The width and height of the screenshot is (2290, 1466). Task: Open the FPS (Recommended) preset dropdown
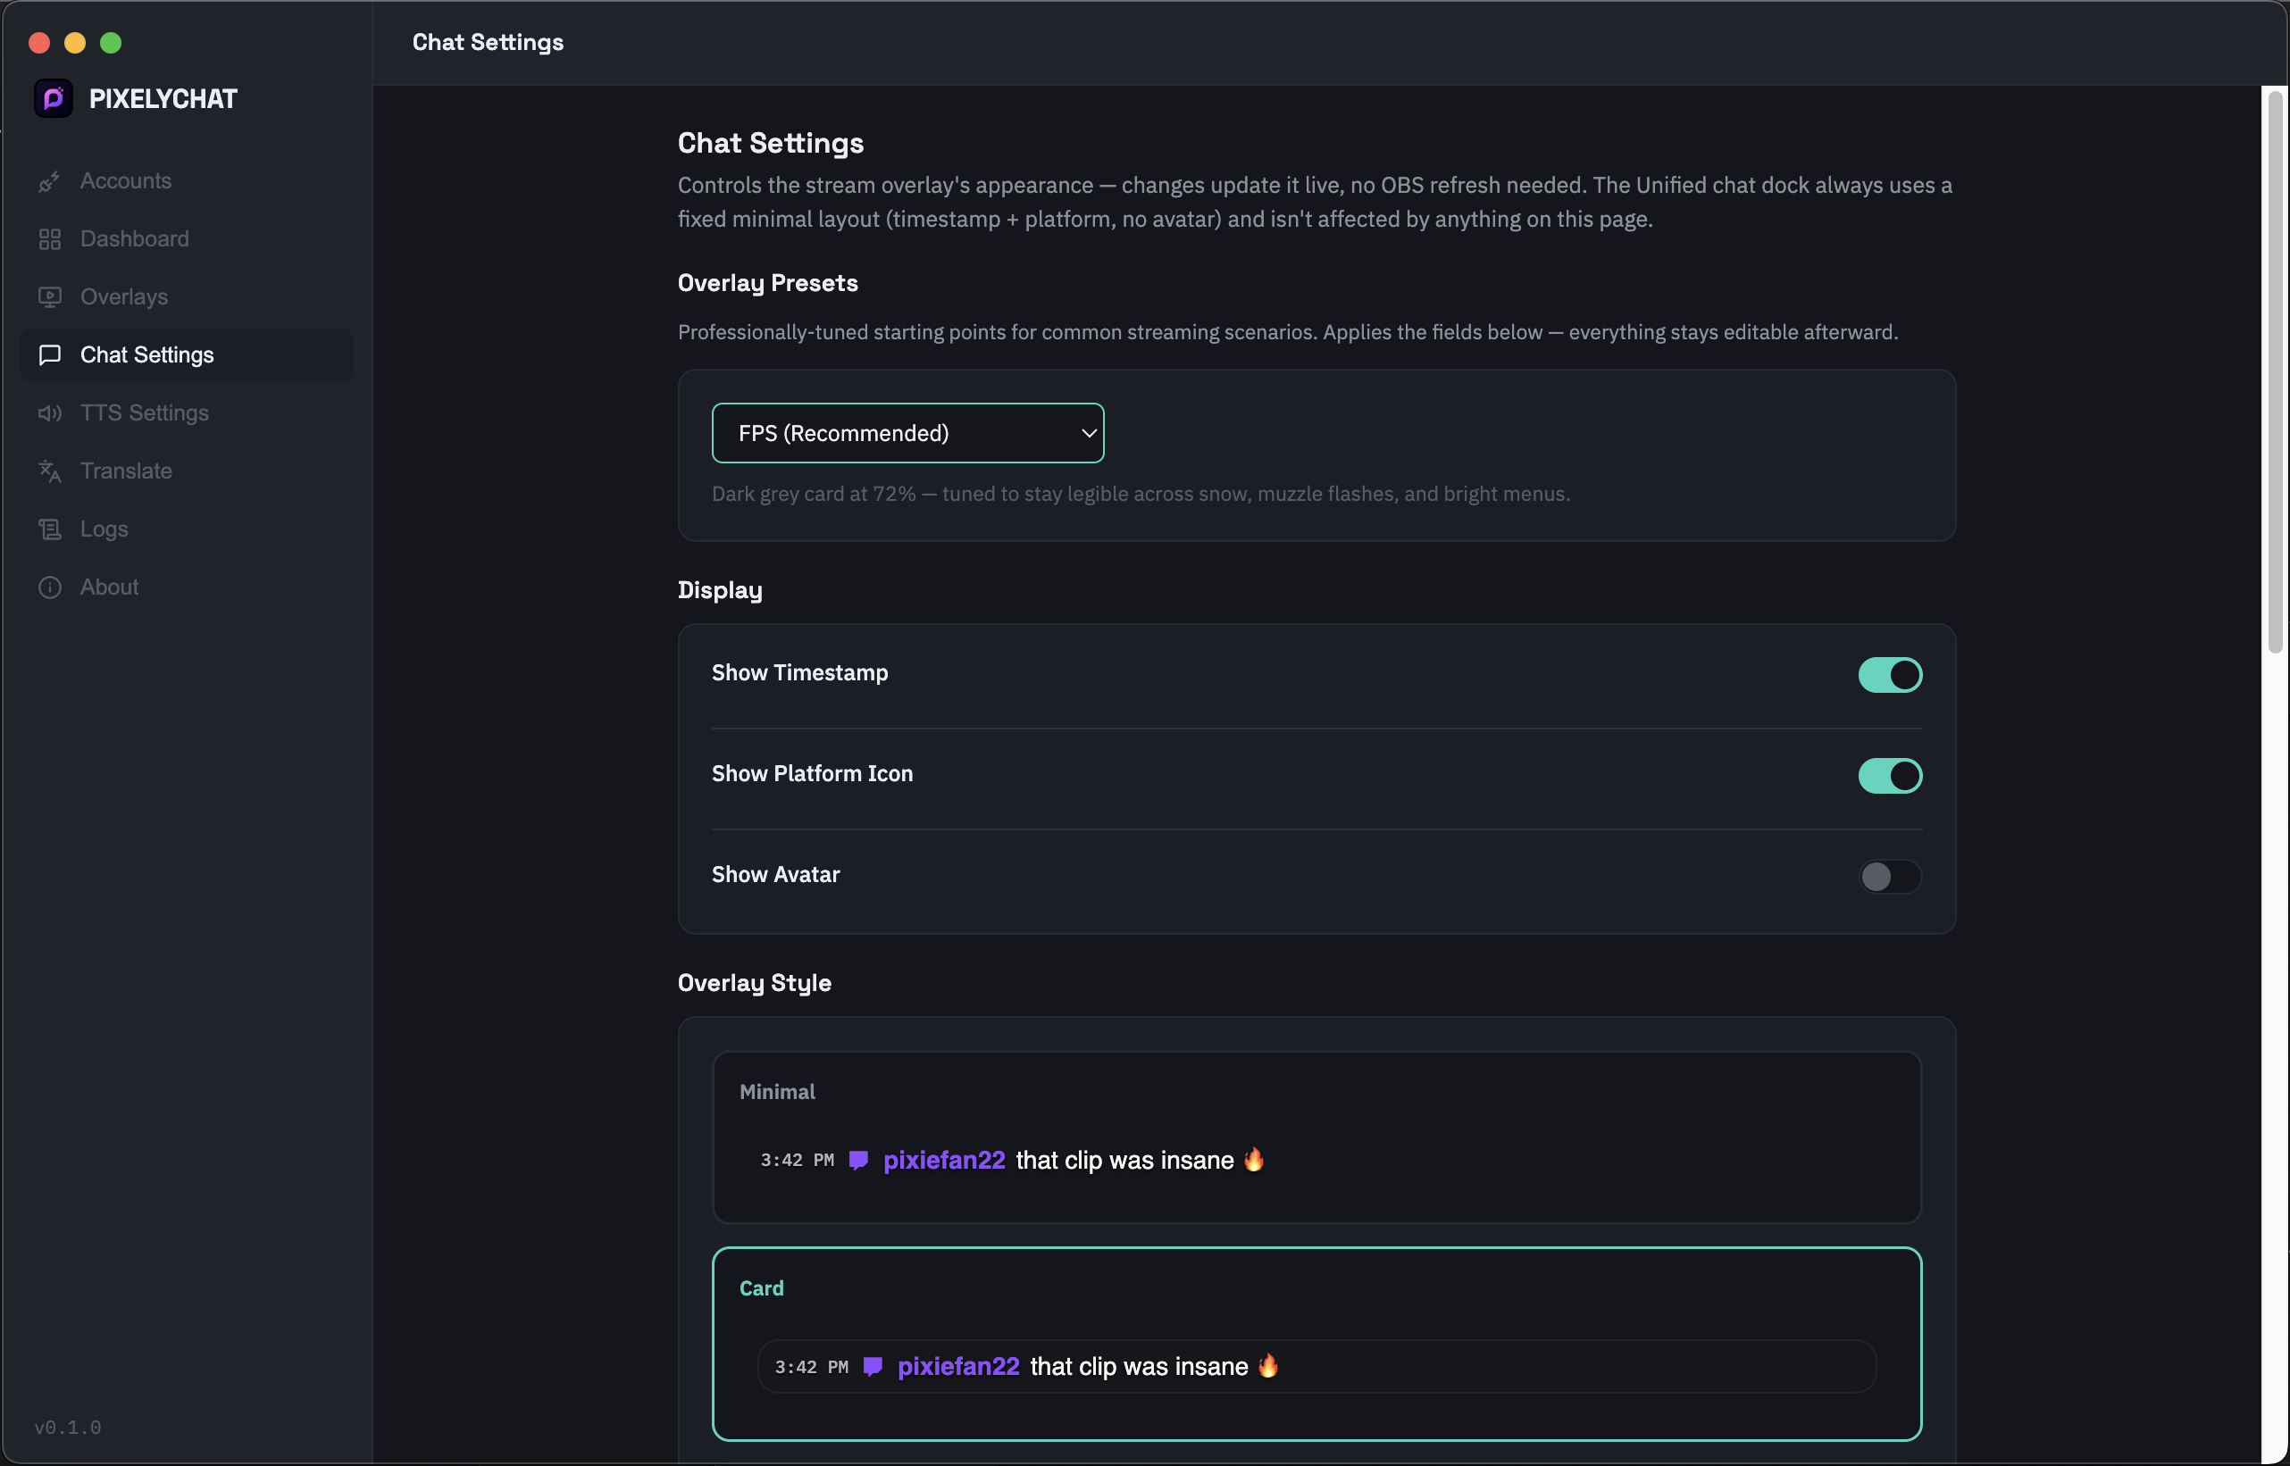coord(907,433)
